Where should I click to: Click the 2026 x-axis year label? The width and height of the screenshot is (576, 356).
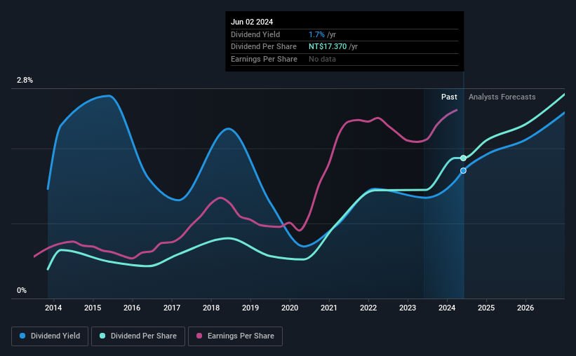[x=525, y=308]
